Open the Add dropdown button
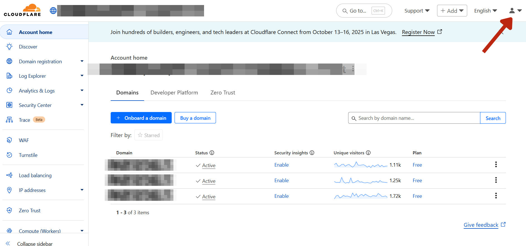This screenshot has height=246, width=526. tap(452, 11)
